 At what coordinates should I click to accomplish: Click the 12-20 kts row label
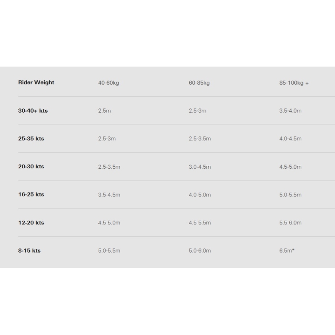point(31,223)
